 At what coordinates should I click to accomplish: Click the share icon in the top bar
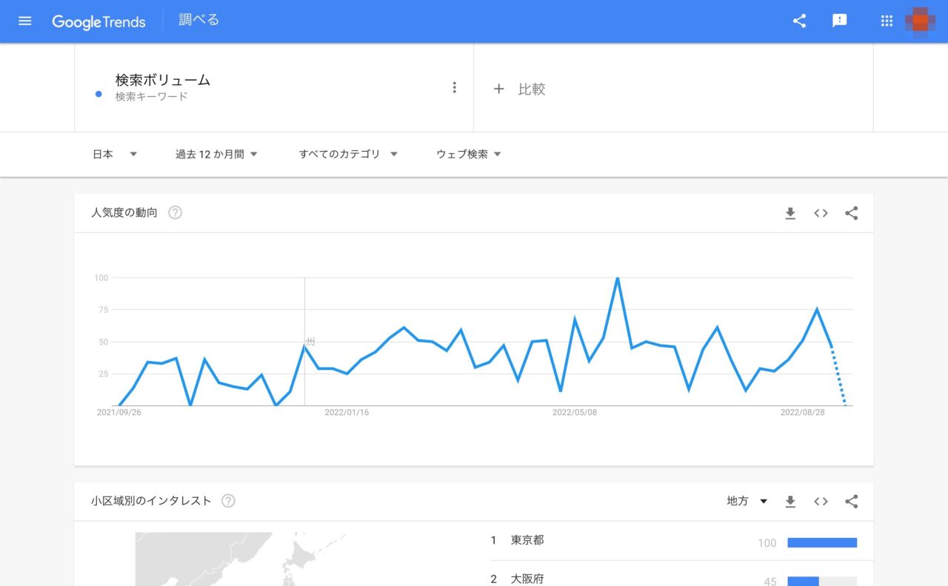(x=798, y=21)
